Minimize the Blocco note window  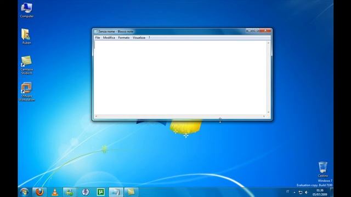[x=249, y=31]
